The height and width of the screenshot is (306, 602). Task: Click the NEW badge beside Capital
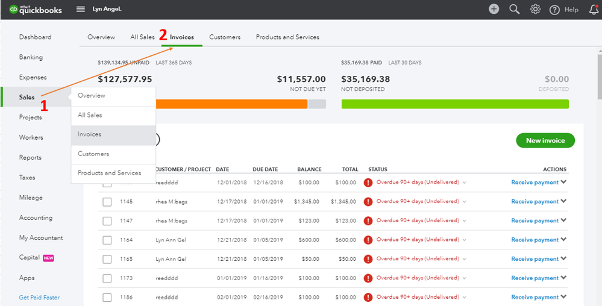[48, 258]
